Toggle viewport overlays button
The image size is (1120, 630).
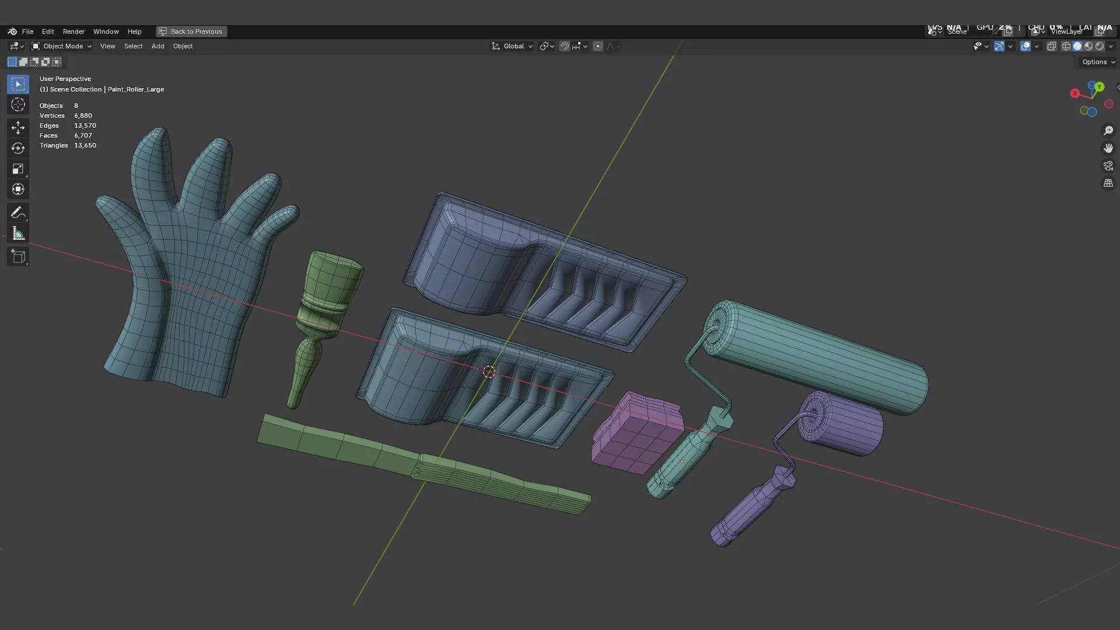click(1025, 46)
